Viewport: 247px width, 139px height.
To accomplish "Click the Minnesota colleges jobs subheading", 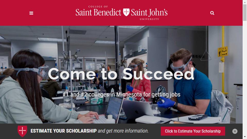I will point(121,94).
